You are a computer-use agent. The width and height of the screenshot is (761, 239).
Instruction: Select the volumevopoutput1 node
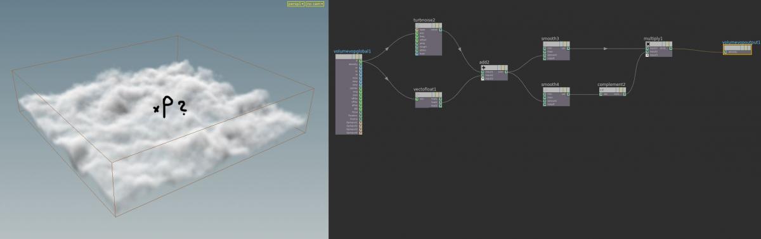[x=738, y=49]
